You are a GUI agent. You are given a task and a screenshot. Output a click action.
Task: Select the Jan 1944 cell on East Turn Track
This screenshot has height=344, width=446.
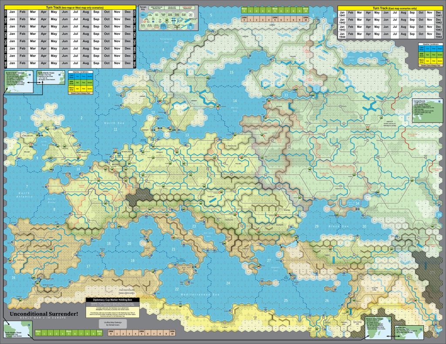coord(342,35)
